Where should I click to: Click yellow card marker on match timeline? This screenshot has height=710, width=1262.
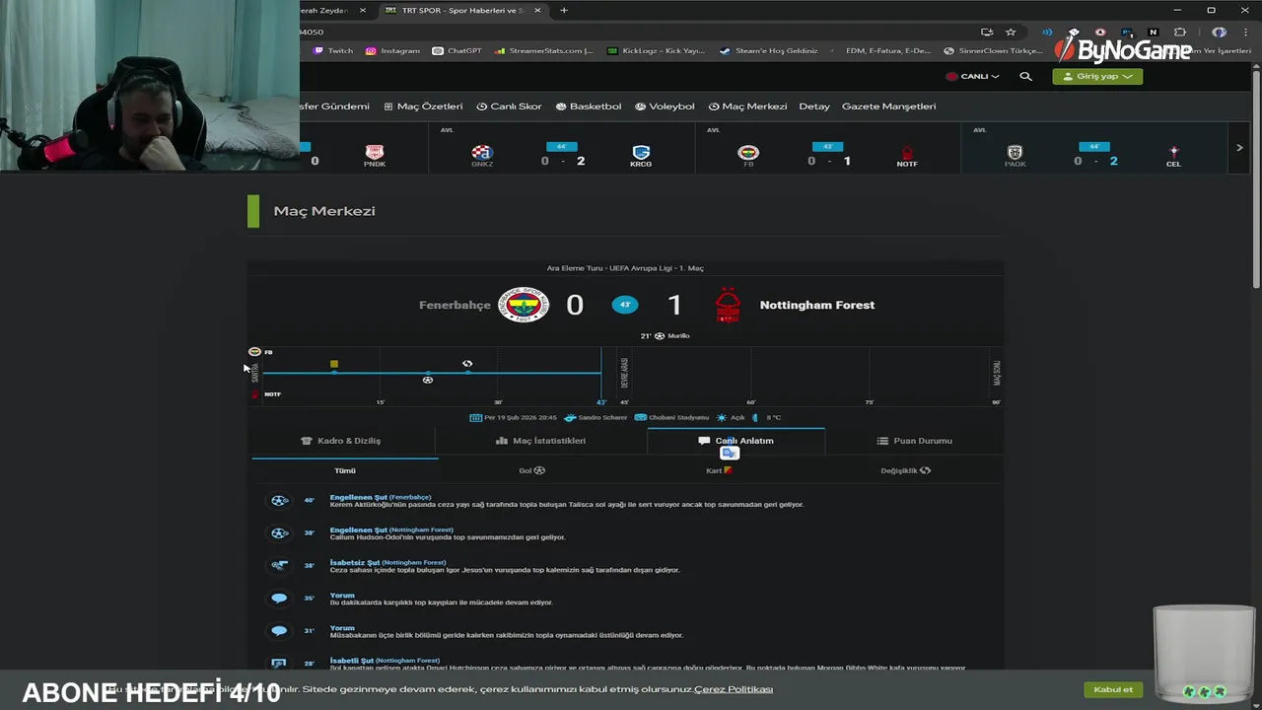(x=334, y=364)
